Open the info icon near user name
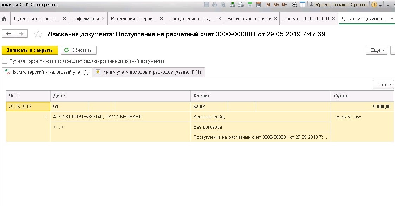 pos(374,5)
